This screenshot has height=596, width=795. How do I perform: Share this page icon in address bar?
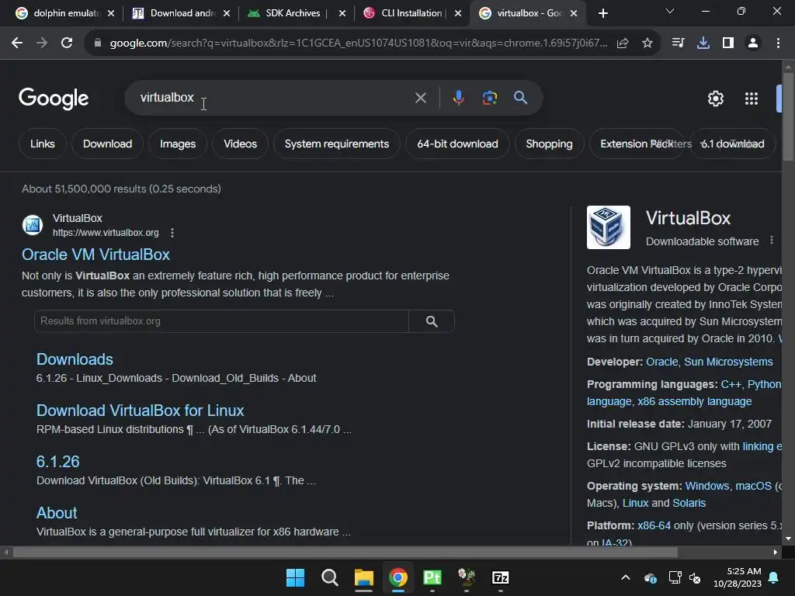click(623, 43)
